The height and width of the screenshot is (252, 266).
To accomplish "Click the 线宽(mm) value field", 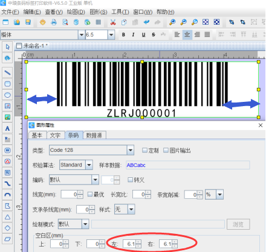I will 70,194.
